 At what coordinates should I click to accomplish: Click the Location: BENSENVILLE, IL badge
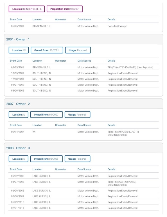coord(27,9)
